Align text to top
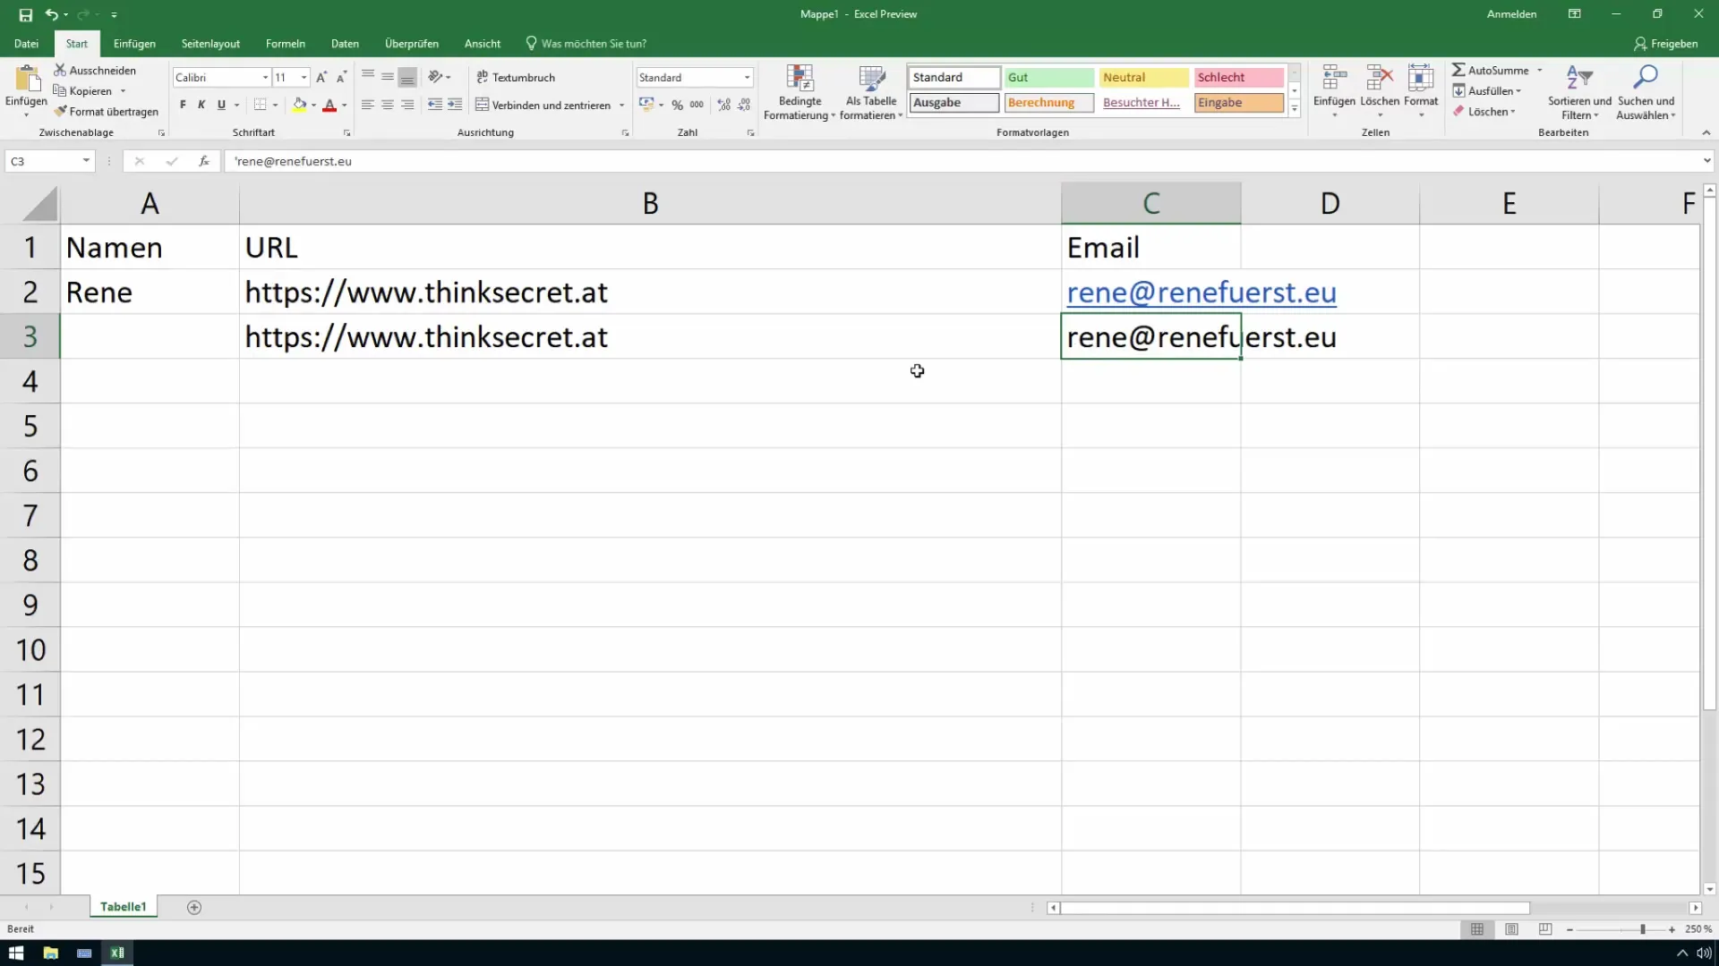 pyautogui.click(x=368, y=77)
